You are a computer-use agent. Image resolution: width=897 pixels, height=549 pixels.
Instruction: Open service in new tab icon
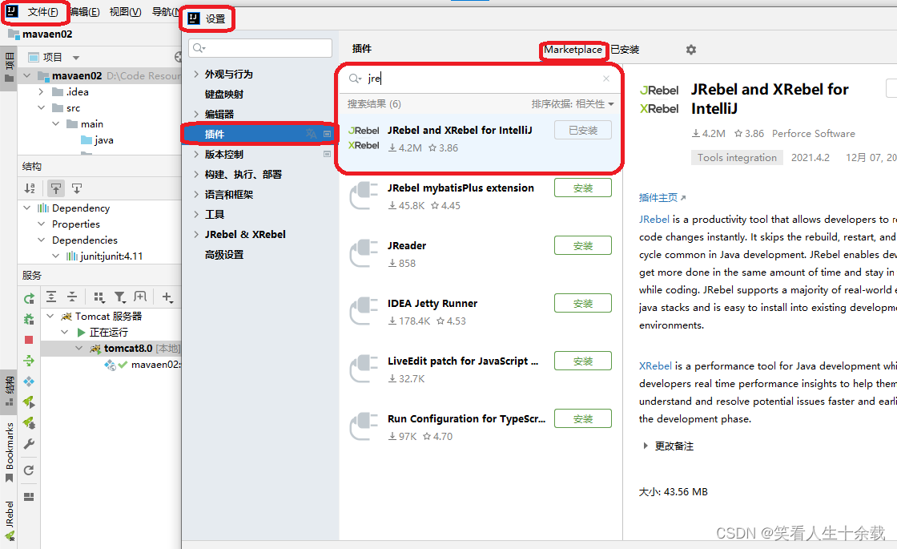pyautogui.click(x=140, y=297)
